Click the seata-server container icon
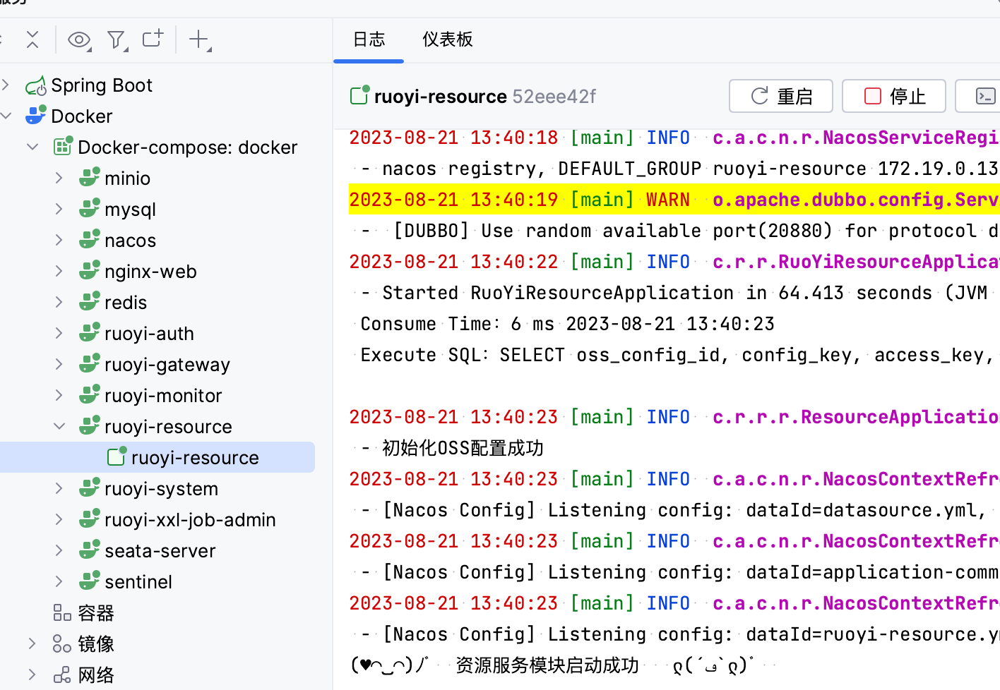This screenshot has width=1000, height=690. (90, 550)
